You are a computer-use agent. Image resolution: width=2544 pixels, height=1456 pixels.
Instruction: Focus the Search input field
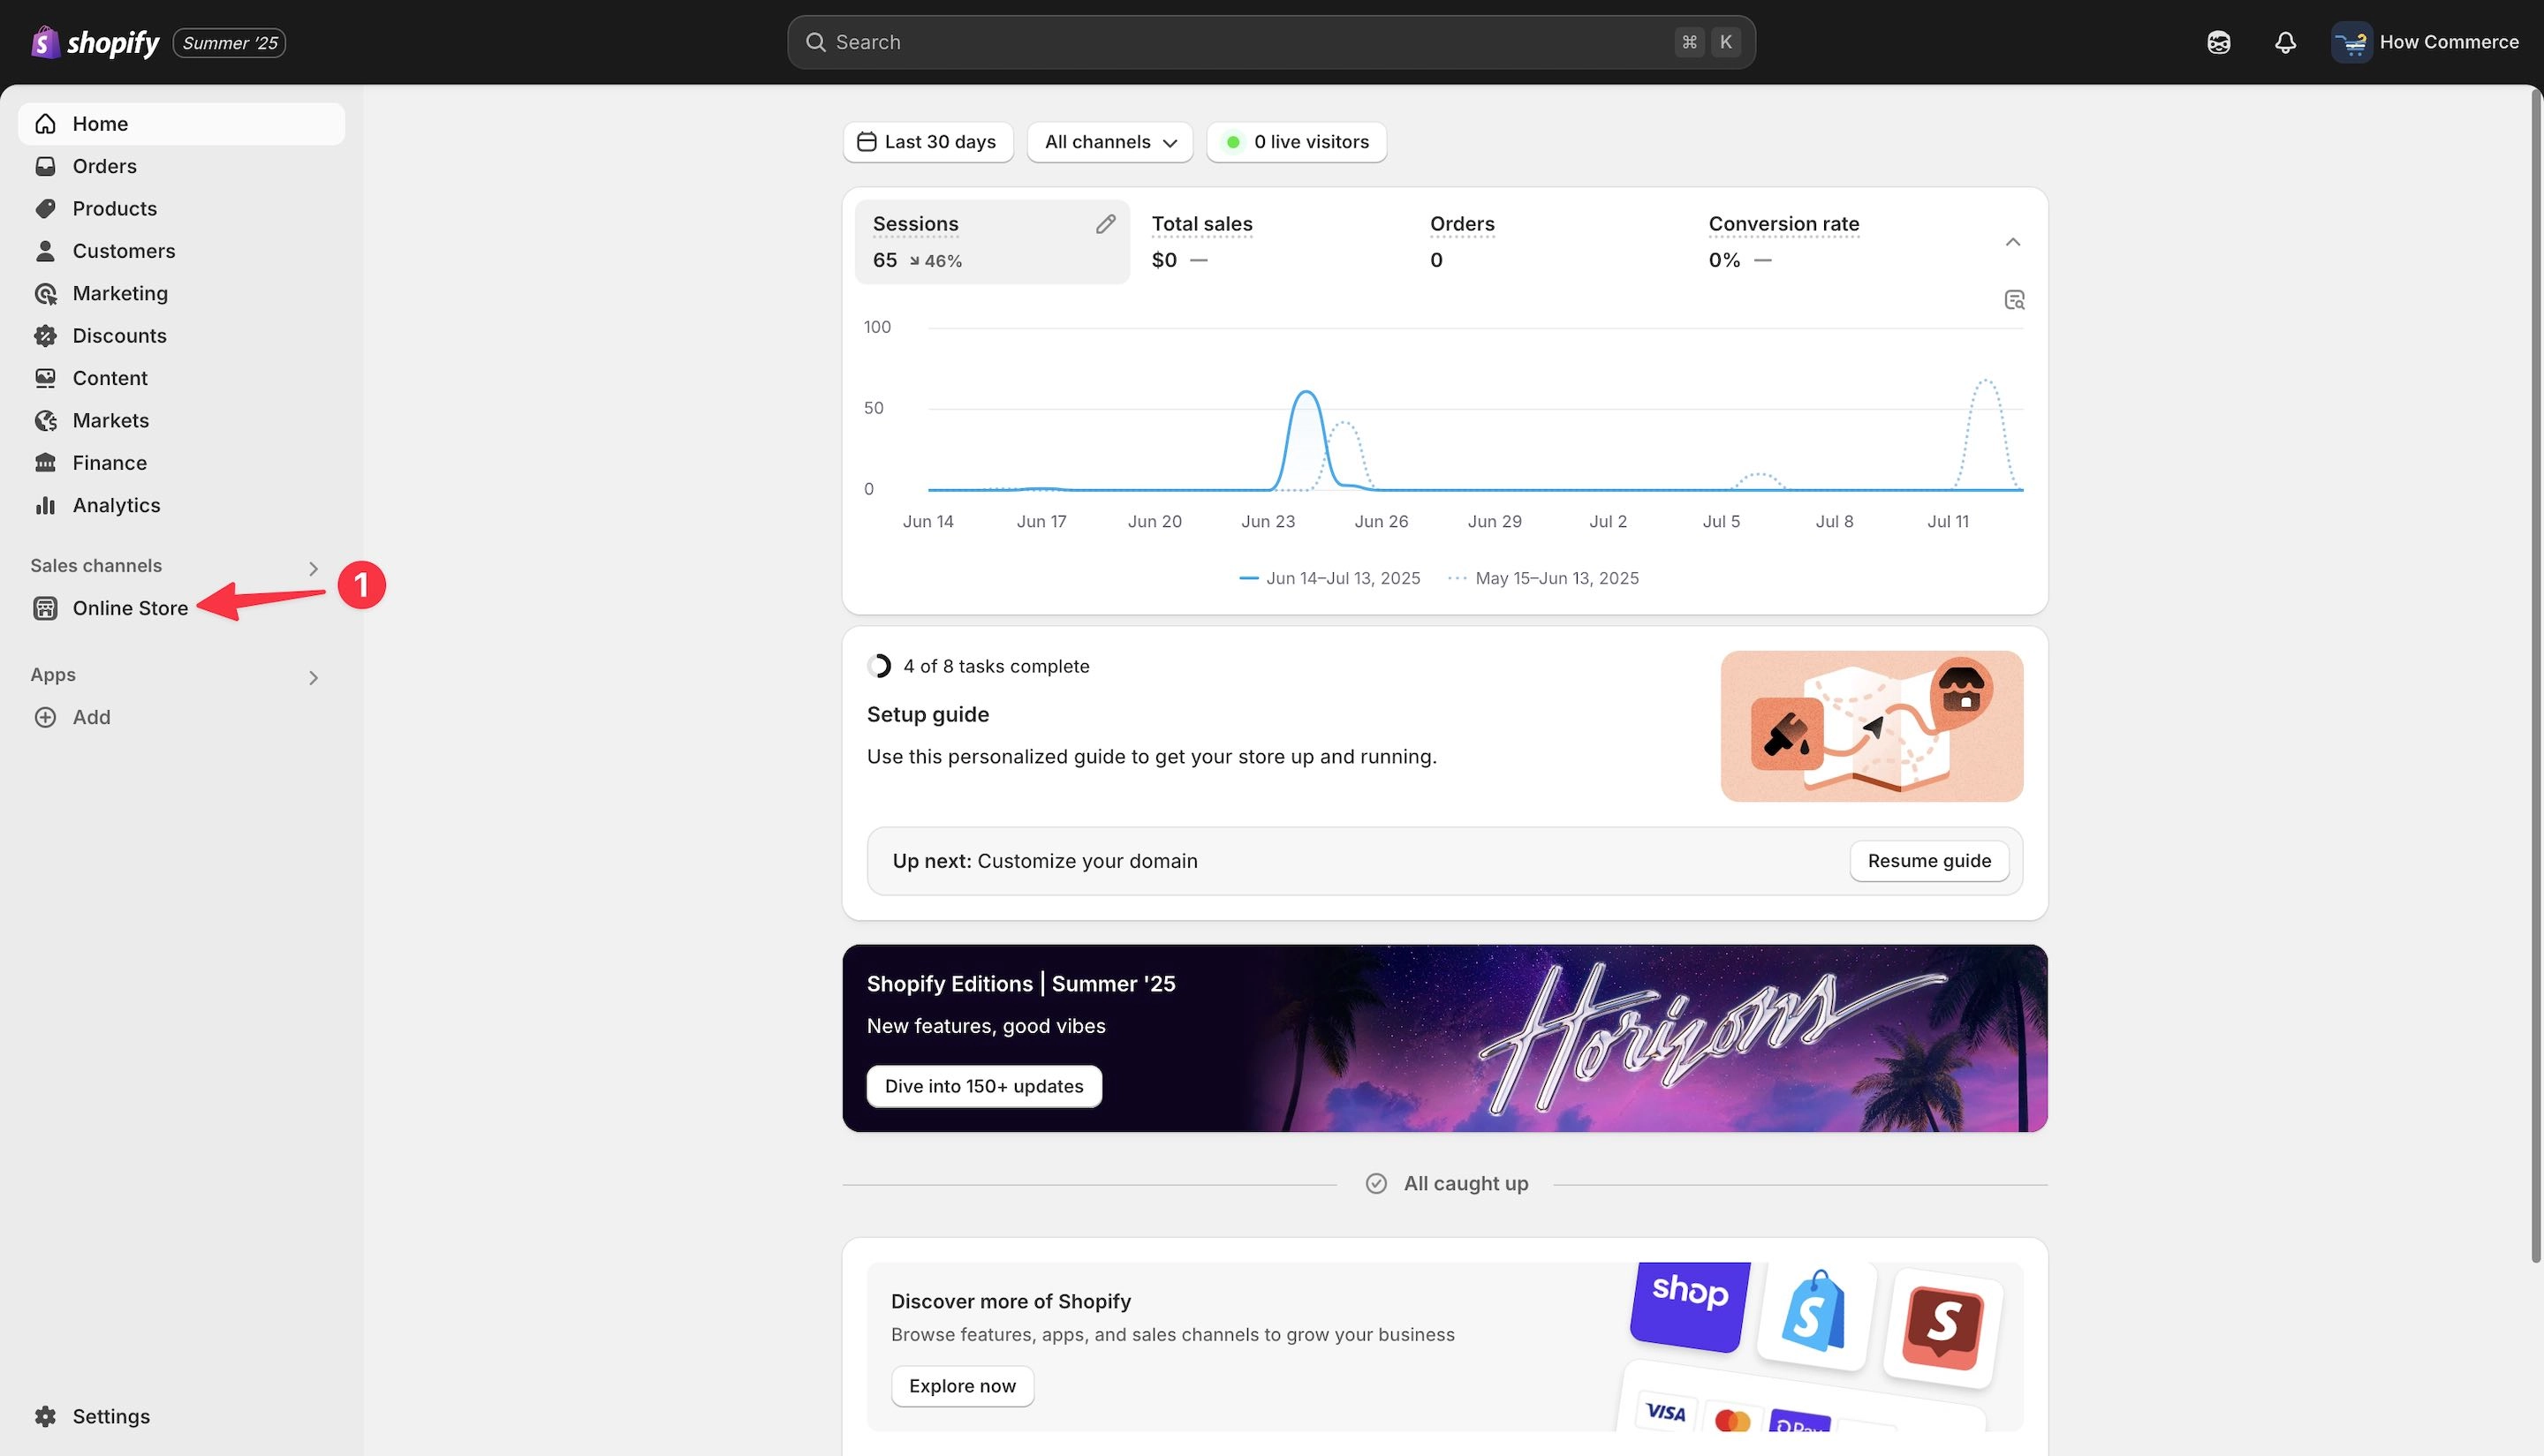1270,42
